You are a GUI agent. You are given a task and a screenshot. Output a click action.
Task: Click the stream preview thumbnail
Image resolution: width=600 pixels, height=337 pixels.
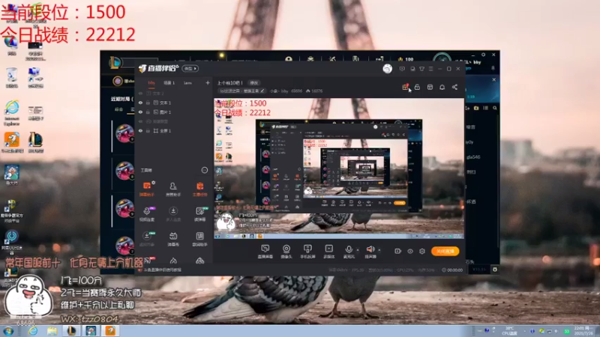pyautogui.click(x=339, y=168)
